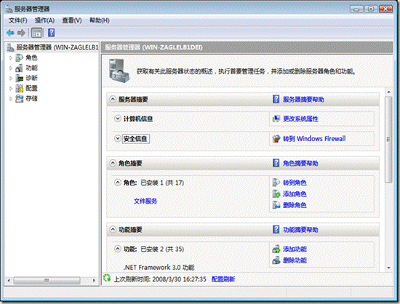The height and width of the screenshot is (304, 400).
Task: Click the vertical scrollbar thumb in details pane
Action: 388,140
